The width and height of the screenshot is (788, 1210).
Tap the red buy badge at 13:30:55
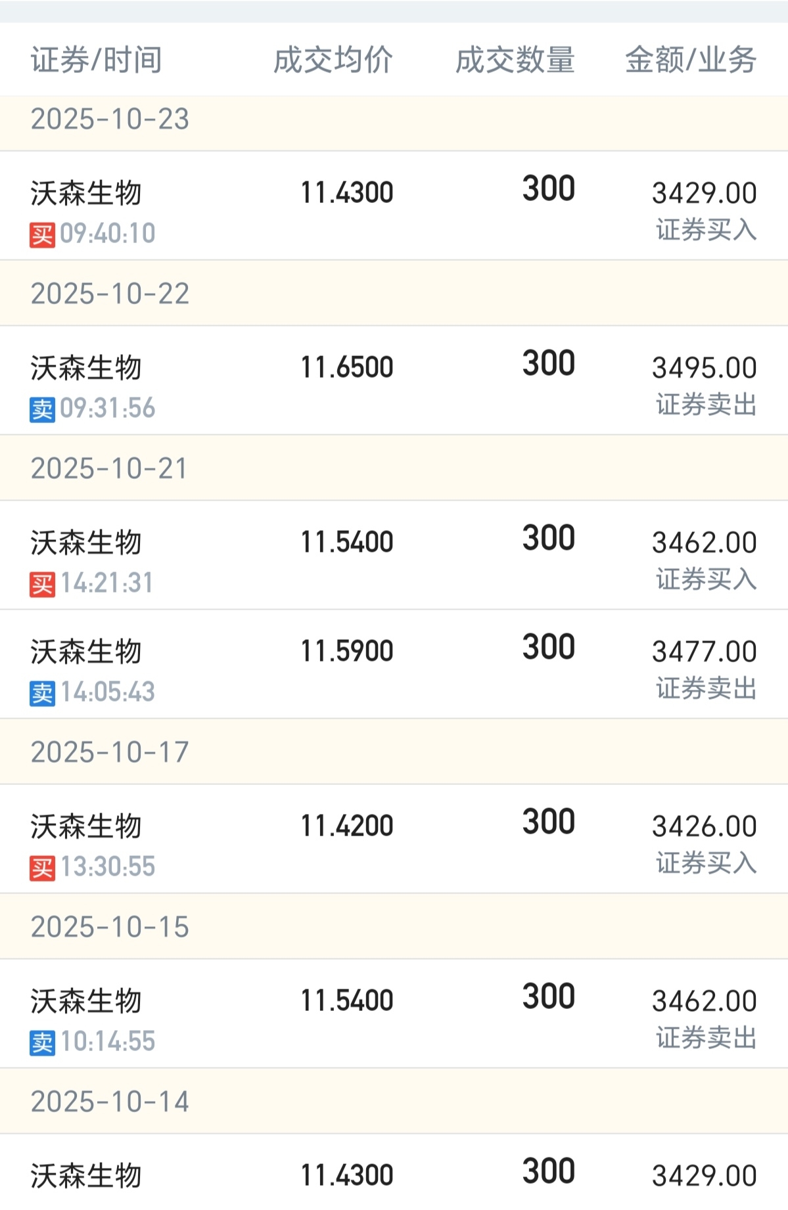tap(42, 868)
